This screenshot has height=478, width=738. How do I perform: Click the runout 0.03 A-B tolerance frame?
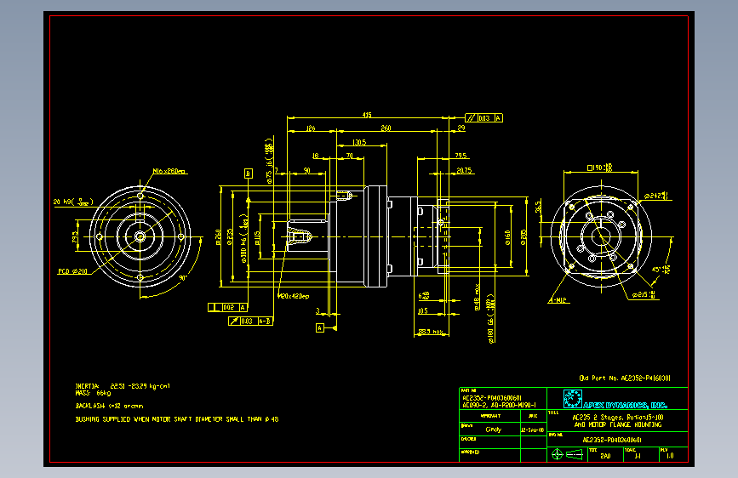tap(251, 321)
